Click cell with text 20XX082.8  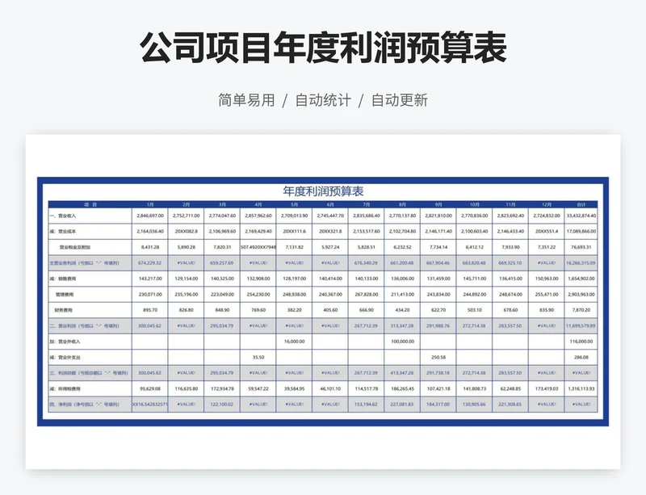187,232
